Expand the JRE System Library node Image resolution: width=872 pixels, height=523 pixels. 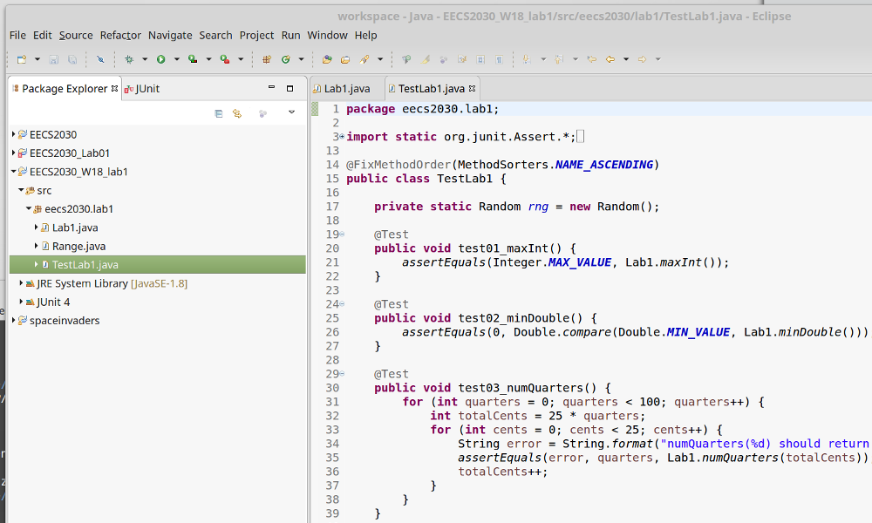pos(21,283)
